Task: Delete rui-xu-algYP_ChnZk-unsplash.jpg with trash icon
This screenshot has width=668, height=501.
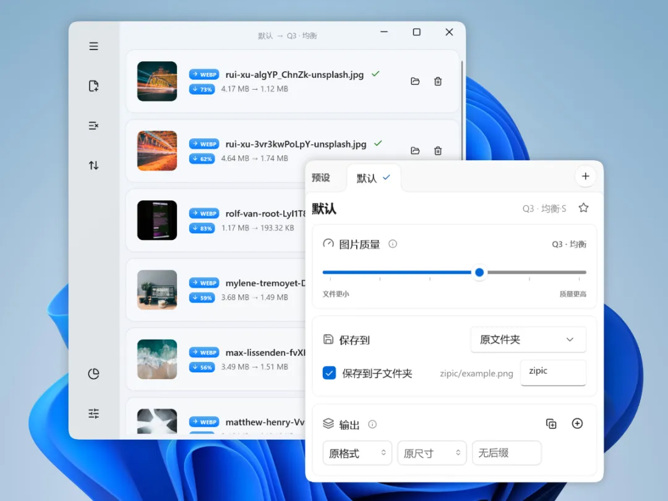Action: (x=438, y=81)
